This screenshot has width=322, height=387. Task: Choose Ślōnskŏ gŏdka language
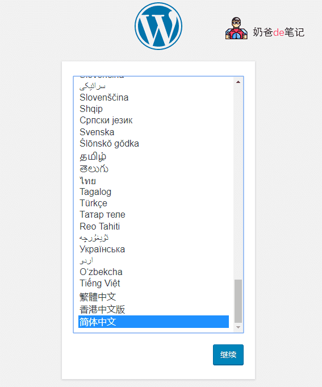153,143
